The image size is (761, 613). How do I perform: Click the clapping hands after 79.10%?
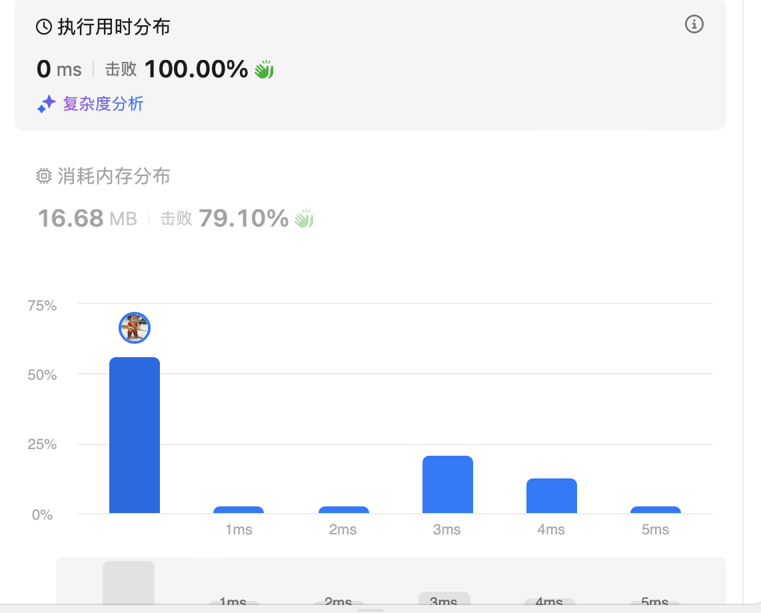304,219
